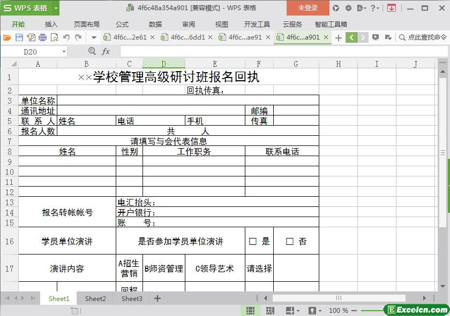Click the Undo arrow icon
The width and height of the screenshot is (450, 316).
(x=66, y=37)
